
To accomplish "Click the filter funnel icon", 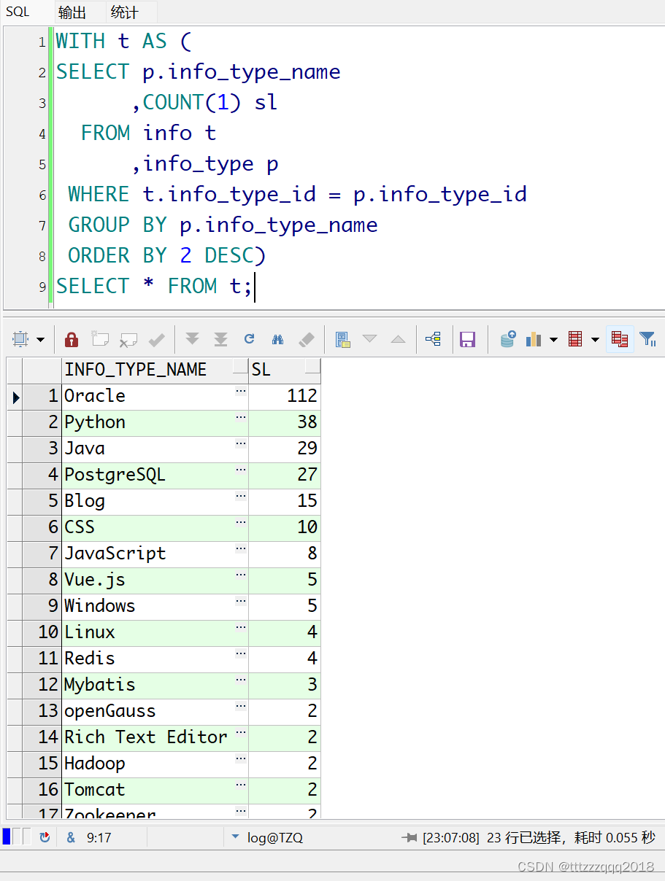I will [x=647, y=339].
